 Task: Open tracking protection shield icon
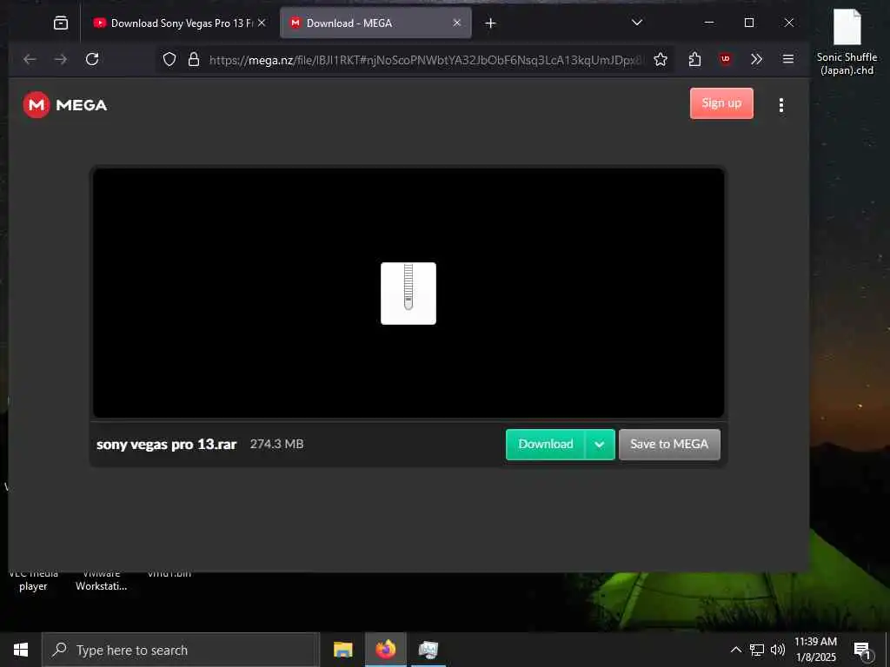tap(169, 60)
